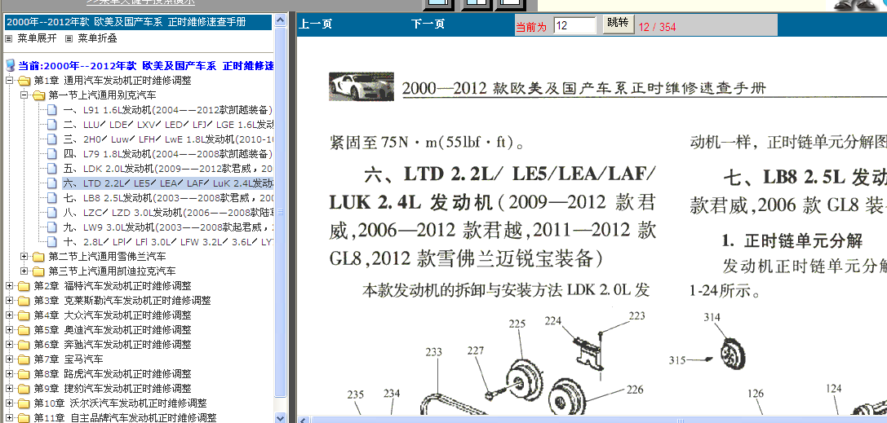Screen dimensions: 887x423
Task: Click the tree panel scroll-down arrow
Action: tap(281, 416)
